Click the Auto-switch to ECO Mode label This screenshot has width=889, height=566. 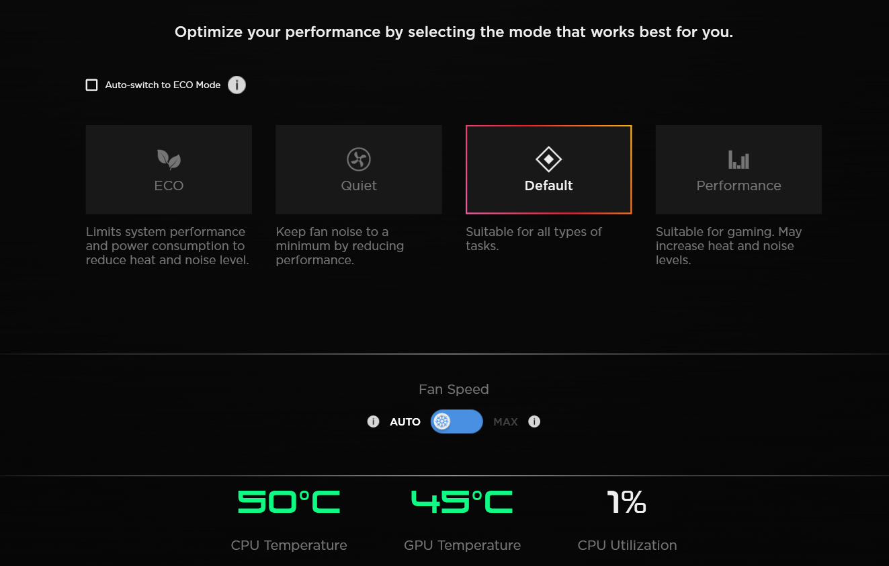coord(163,85)
